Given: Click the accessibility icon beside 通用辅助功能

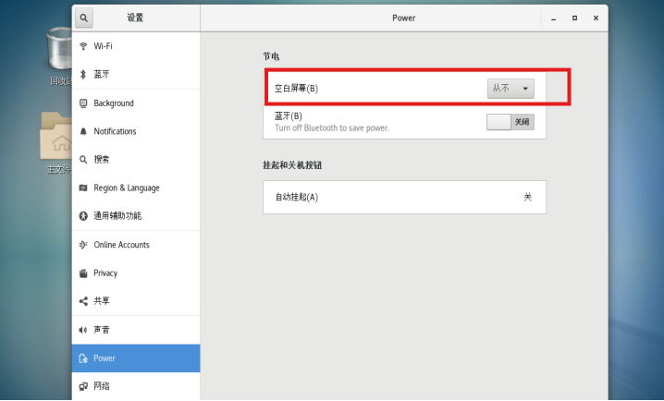Looking at the screenshot, I should point(83,215).
